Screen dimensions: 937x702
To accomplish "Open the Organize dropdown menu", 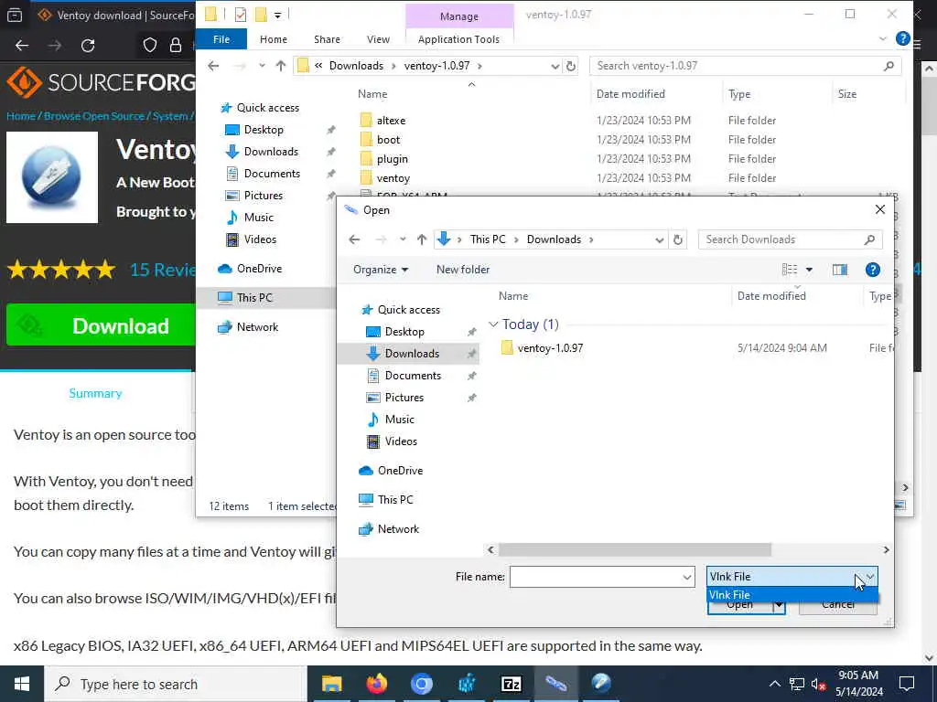I will 381,270.
